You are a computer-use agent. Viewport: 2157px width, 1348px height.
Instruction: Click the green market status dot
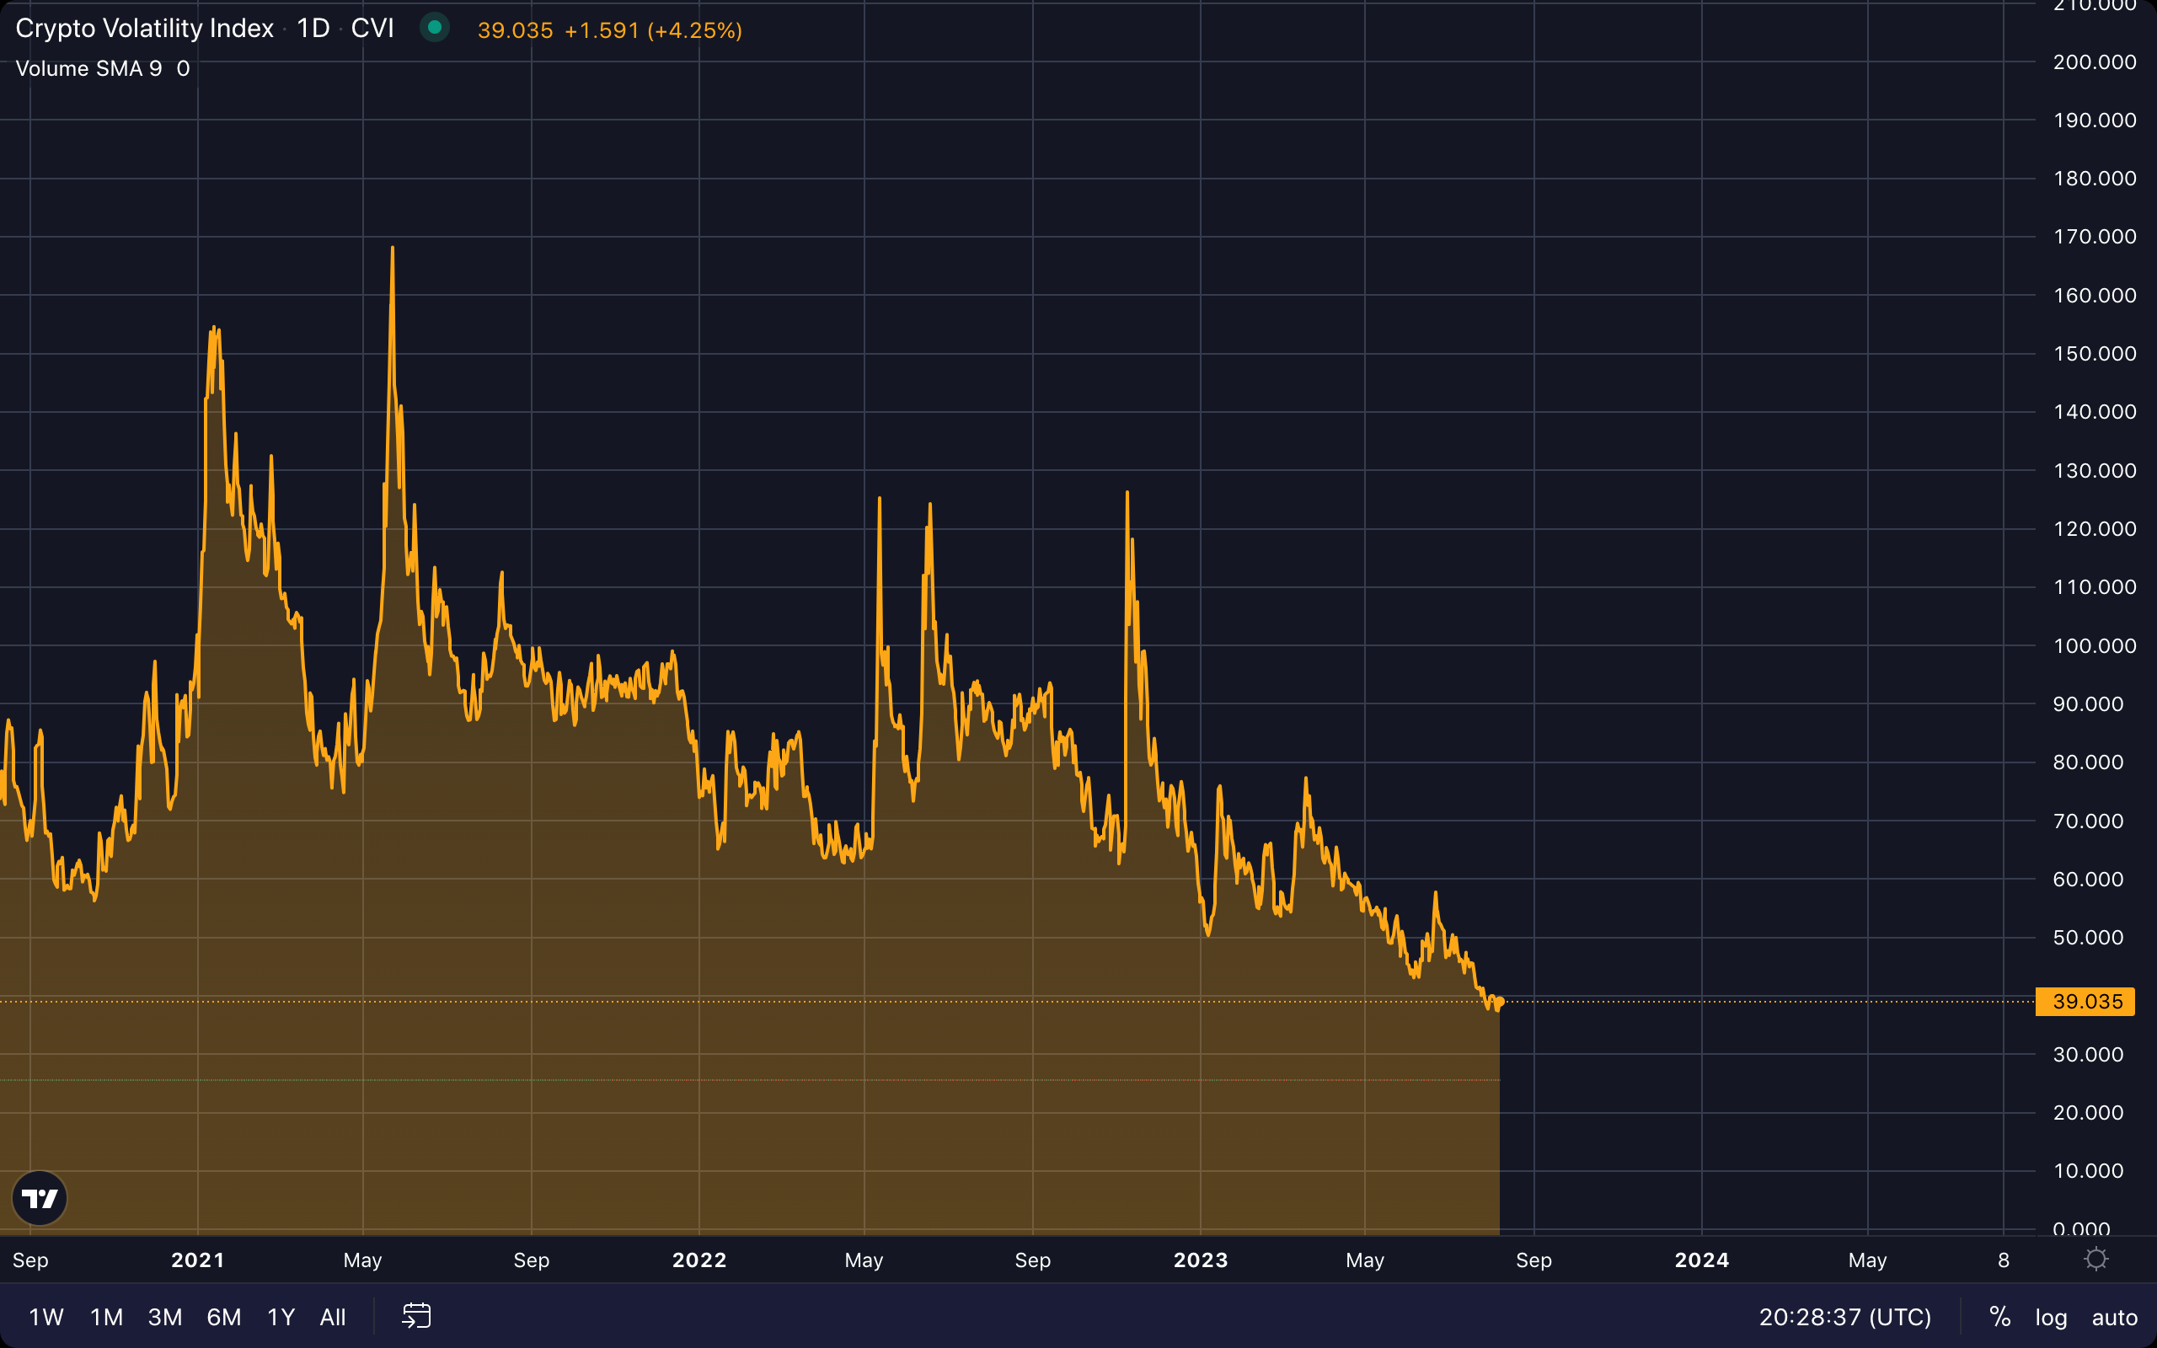[435, 28]
